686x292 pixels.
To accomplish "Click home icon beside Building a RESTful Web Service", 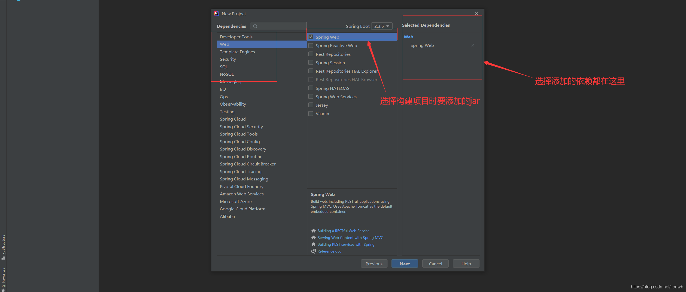I will [314, 231].
